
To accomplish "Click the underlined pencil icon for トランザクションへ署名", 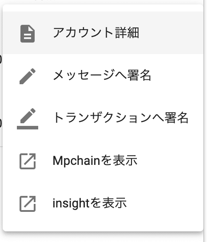I will (28, 118).
